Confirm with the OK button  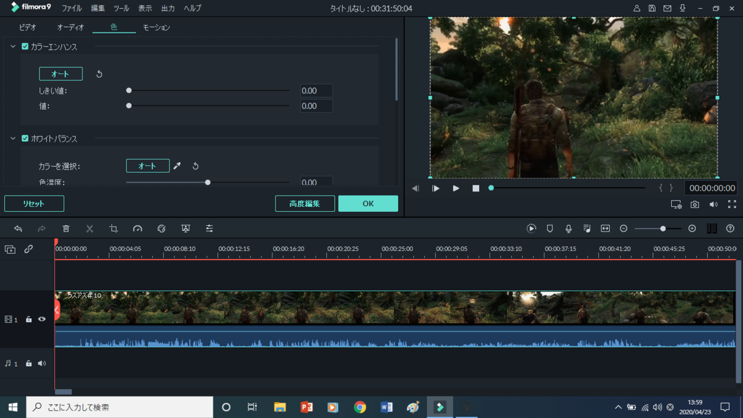pos(368,204)
